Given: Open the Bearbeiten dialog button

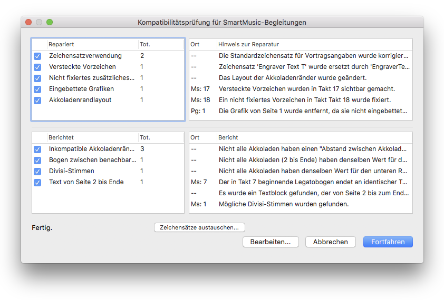Looking at the screenshot, I should (271, 242).
